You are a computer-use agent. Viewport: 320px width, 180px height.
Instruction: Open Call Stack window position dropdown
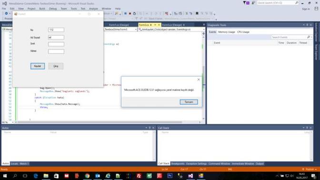point(303,128)
